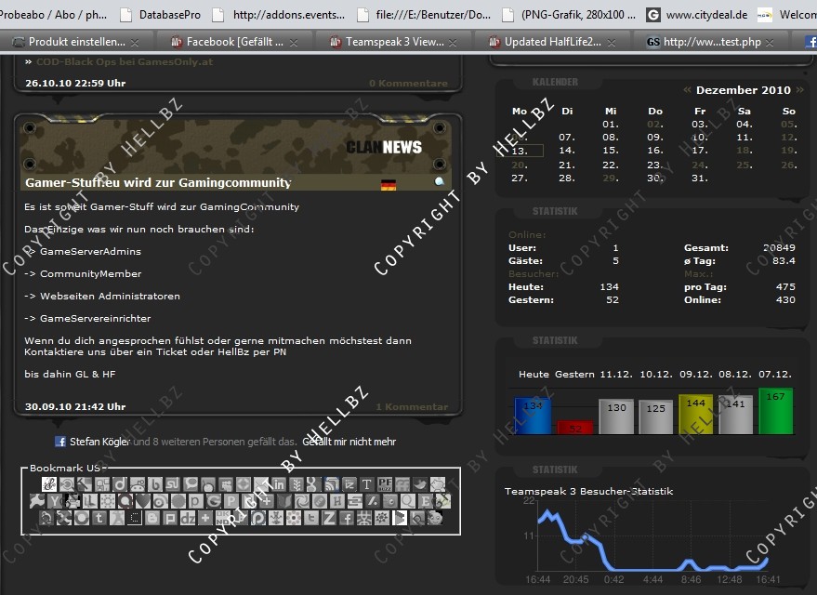Screen dimensions: 817x595
Task: Select the 13th in the Dezember calendar
Action: point(521,150)
